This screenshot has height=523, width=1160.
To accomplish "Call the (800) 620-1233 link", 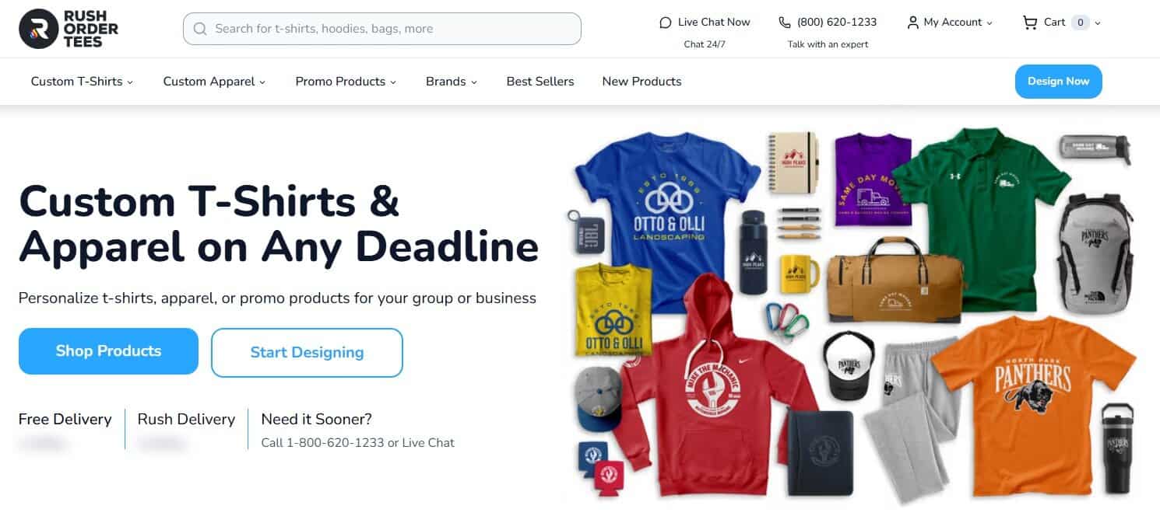I will tap(837, 23).
